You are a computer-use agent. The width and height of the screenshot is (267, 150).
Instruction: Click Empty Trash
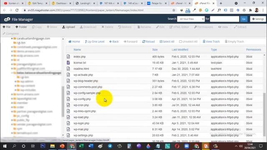coord(234,42)
